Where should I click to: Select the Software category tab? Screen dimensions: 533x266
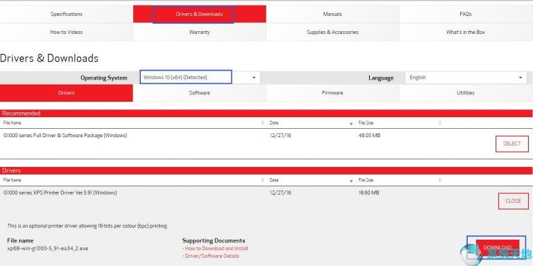point(200,93)
